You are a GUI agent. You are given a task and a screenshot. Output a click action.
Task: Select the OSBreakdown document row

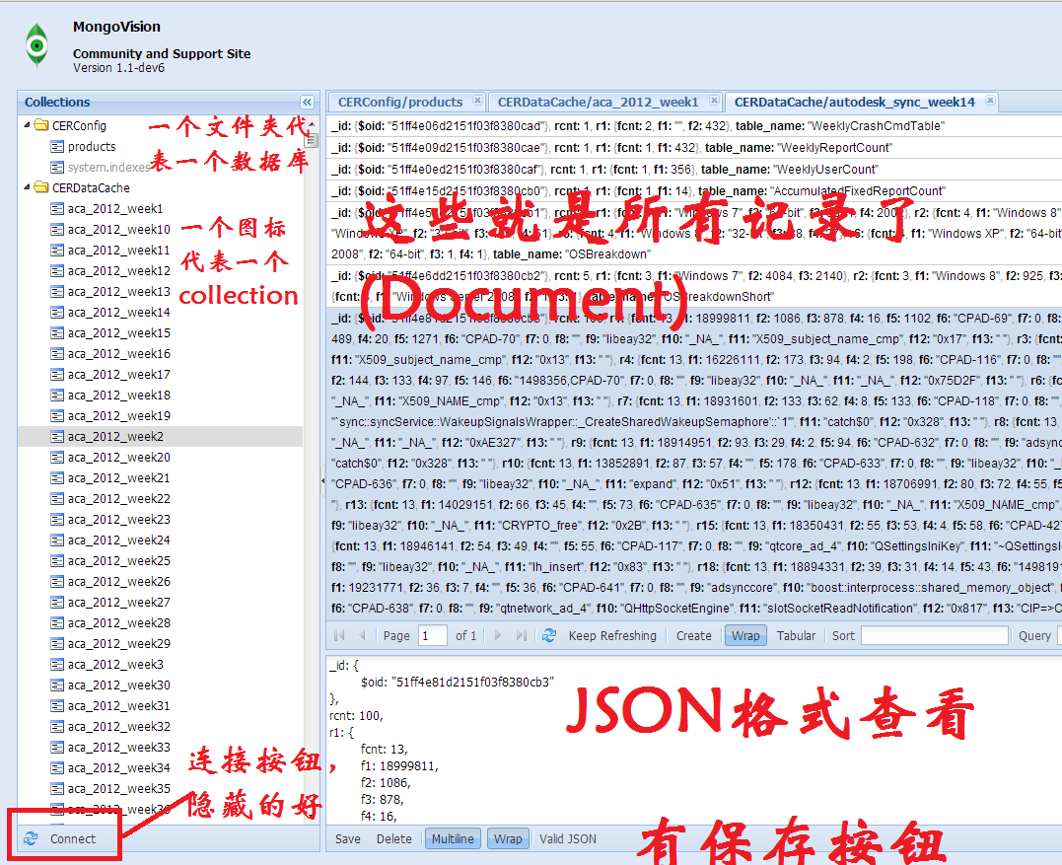(x=694, y=234)
